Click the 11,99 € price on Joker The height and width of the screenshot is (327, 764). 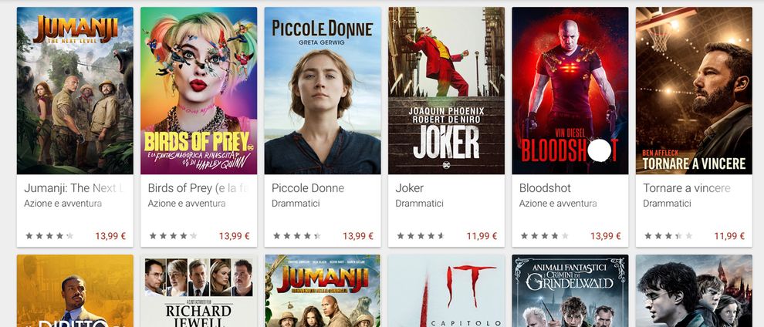click(x=482, y=236)
